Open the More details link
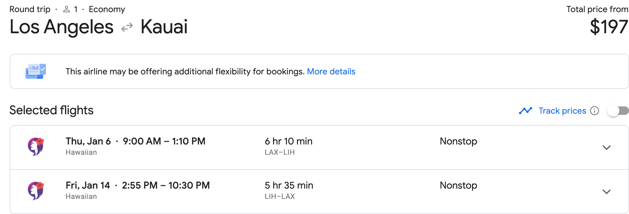Screen dimensions: 629x214 pos(331,71)
